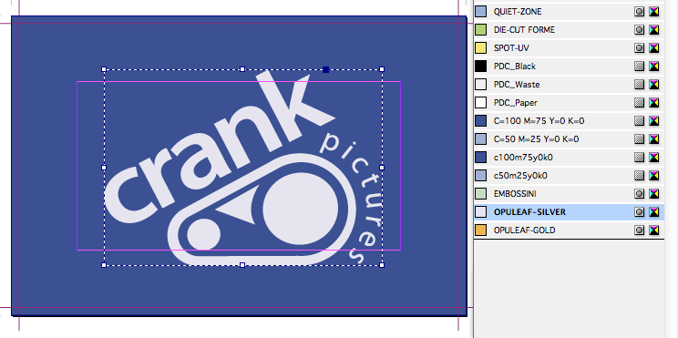This screenshot has height=338, width=678.
Task: Click the spot color icon for OPULEAF-GOLD
Action: [639, 230]
